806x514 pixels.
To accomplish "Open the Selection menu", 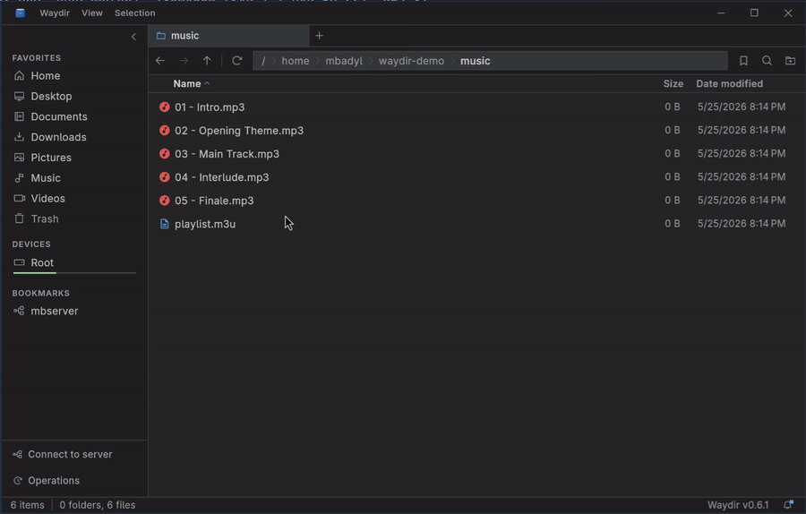I will click(134, 13).
